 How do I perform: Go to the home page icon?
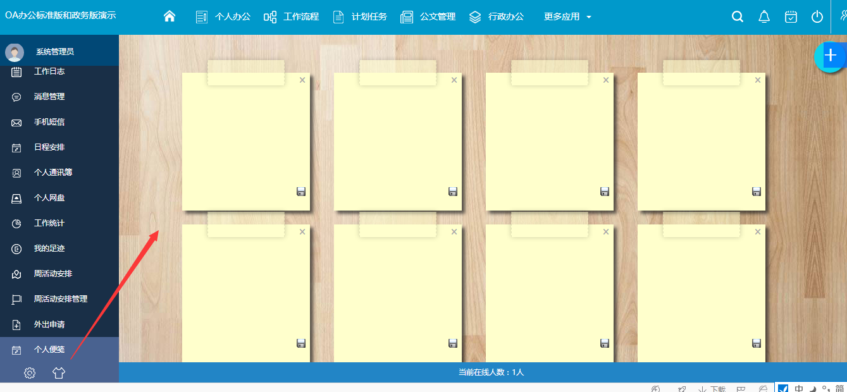[x=169, y=16]
